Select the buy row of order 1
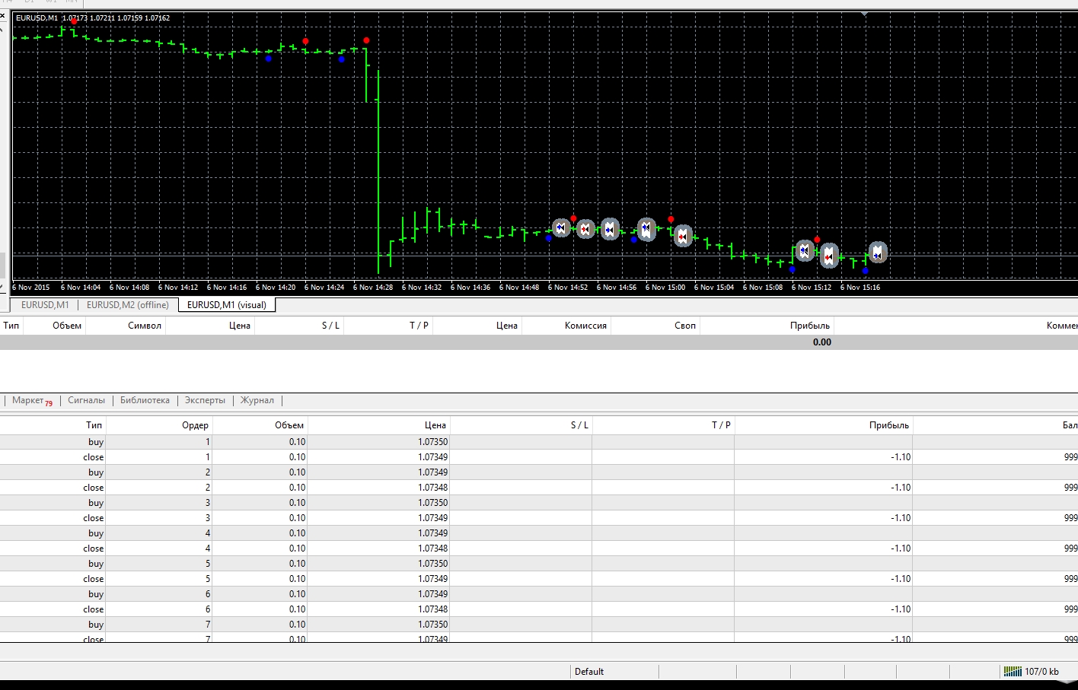 click(x=539, y=442)
